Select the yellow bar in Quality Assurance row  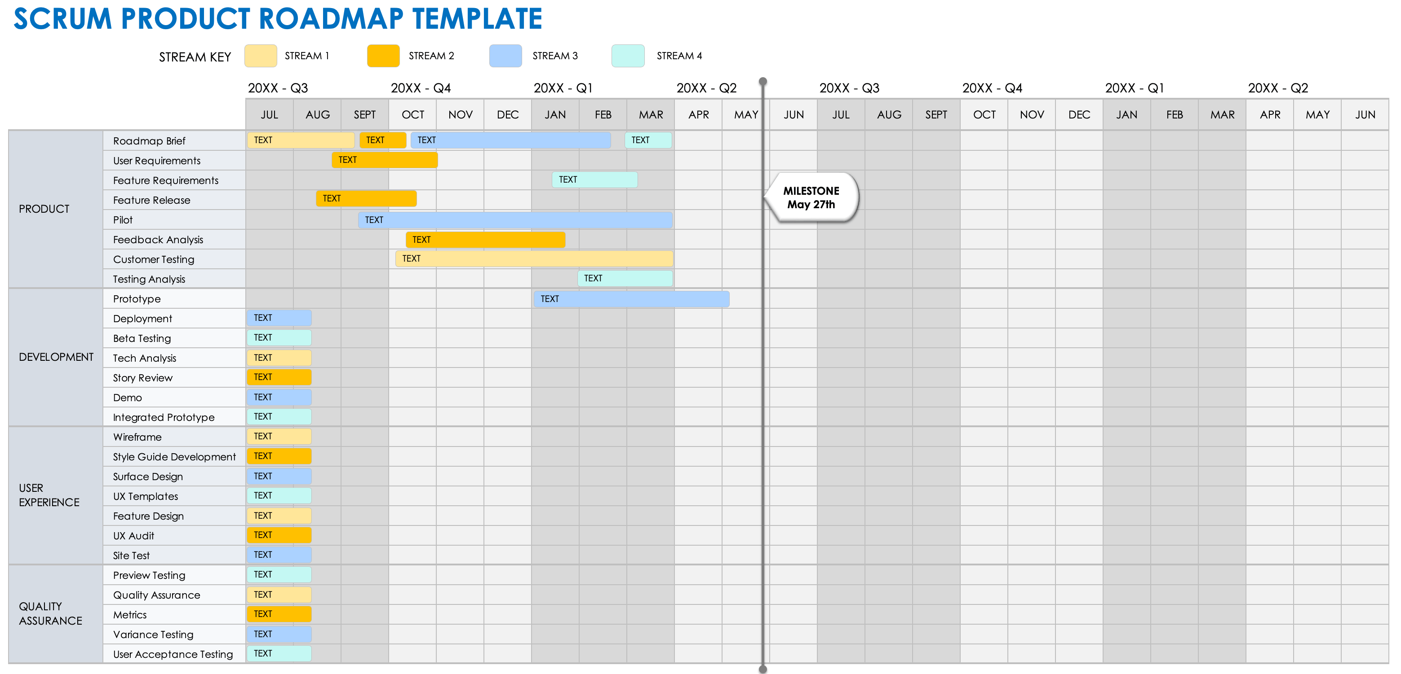pos(279,594)
